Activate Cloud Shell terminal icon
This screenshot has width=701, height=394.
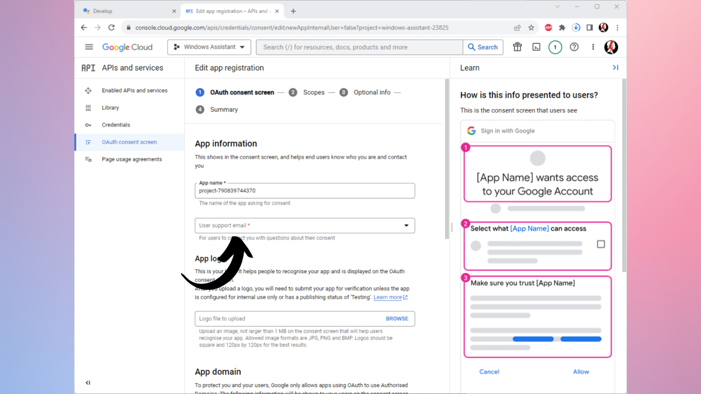(536, 47)
